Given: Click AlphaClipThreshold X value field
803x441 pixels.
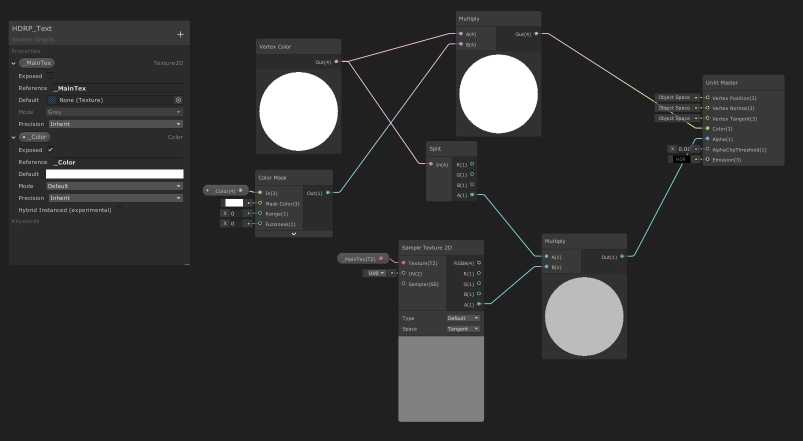Looking at the screenshot, I should click(684, 149).
